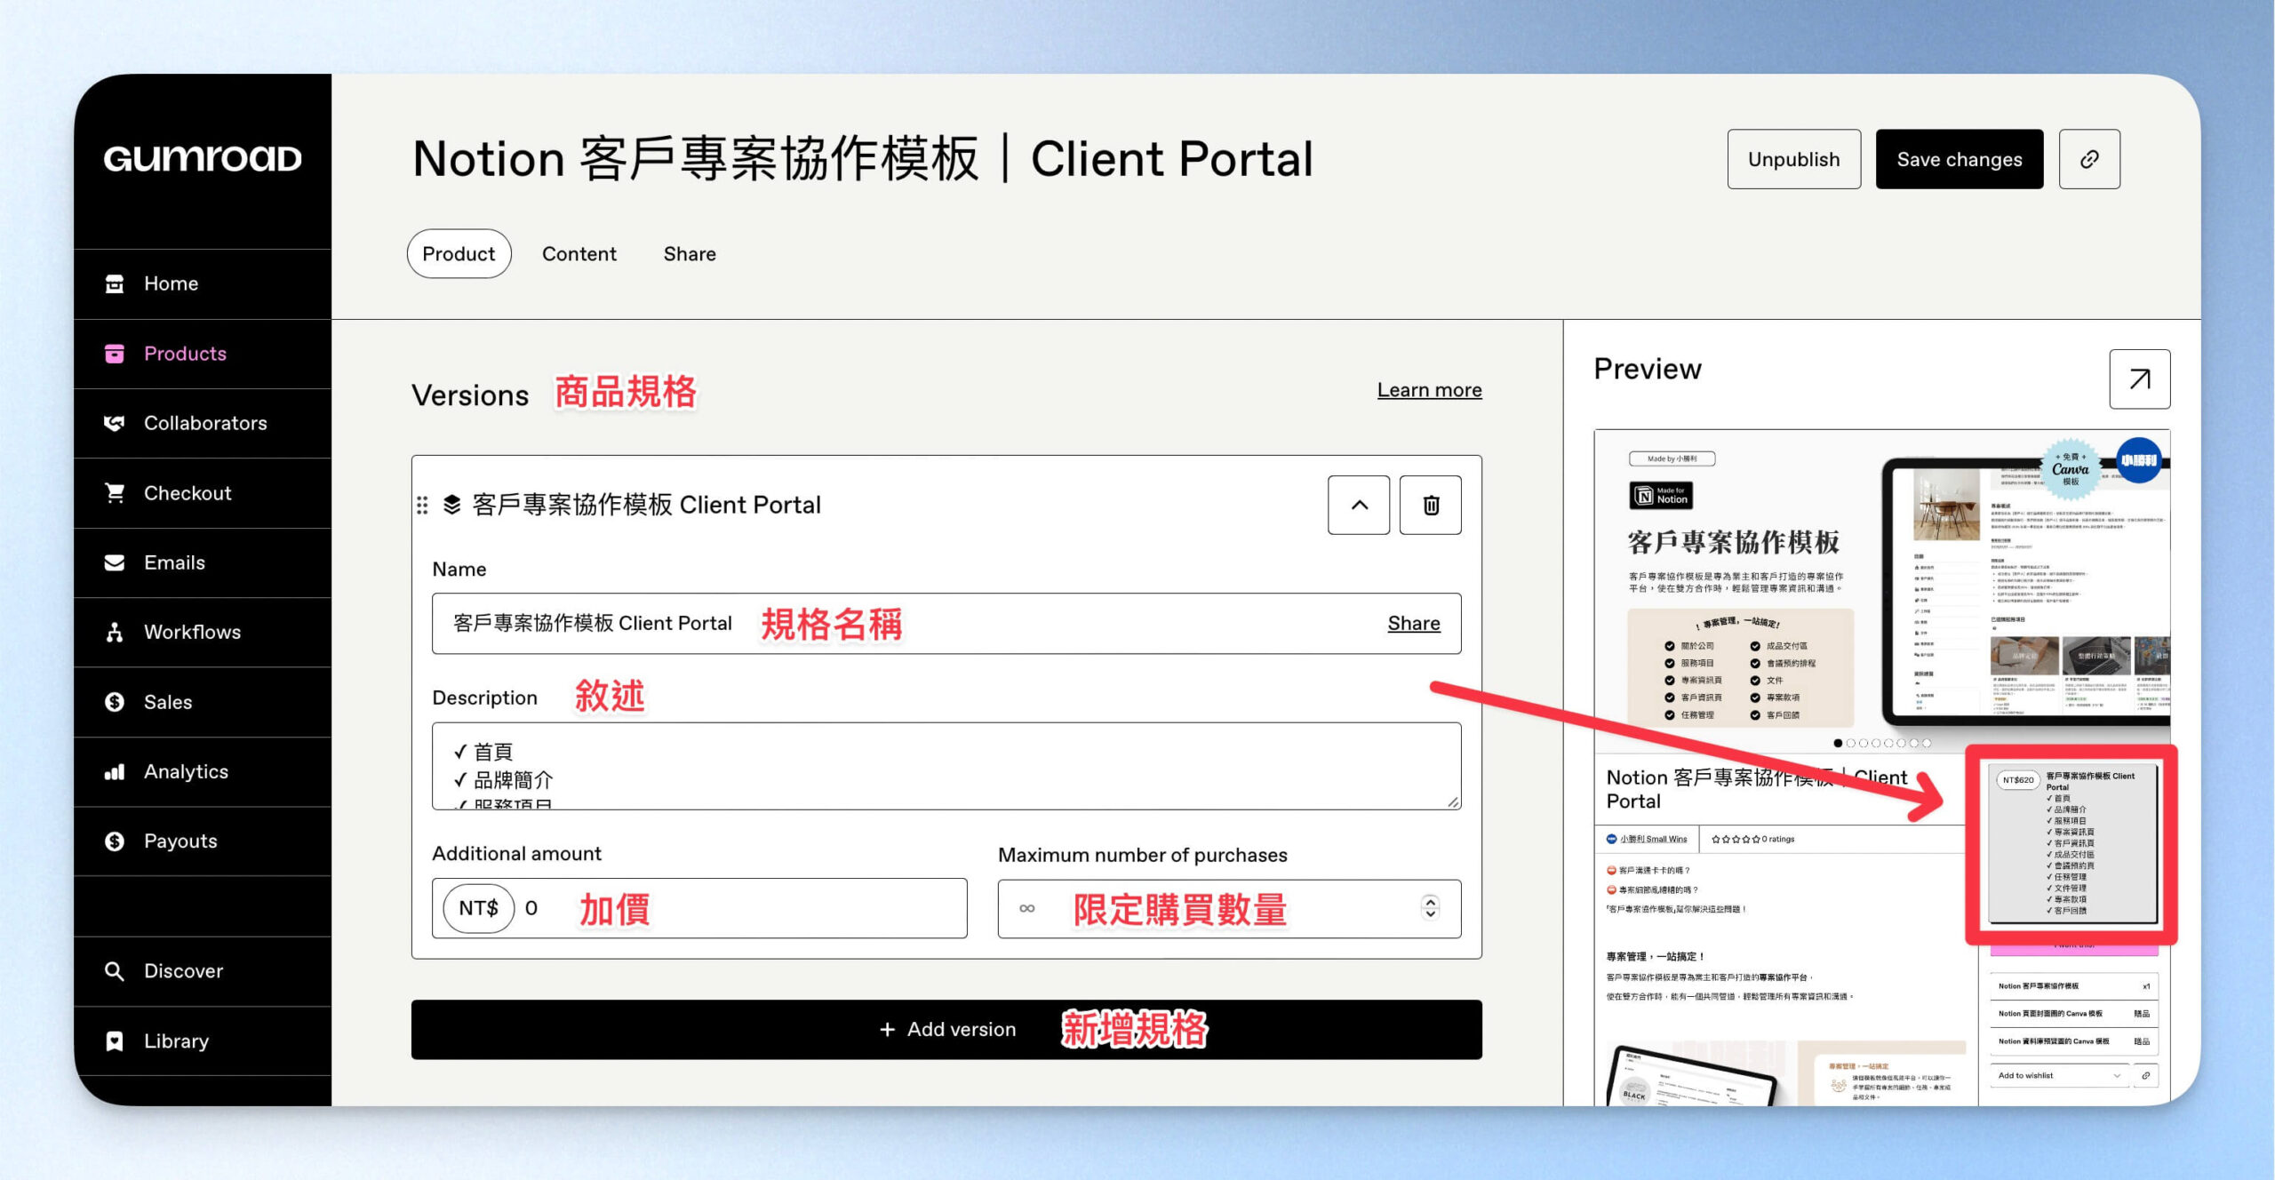Select the first carousel dot in preview
The height and width of the screenshot is (1180, 2275).
coord(1838,743)
